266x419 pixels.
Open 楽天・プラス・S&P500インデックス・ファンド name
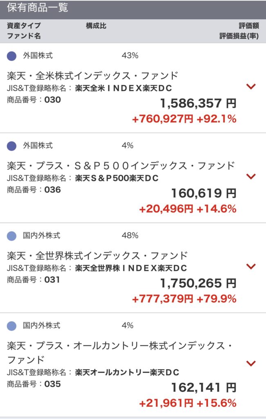tap(121, 166)
